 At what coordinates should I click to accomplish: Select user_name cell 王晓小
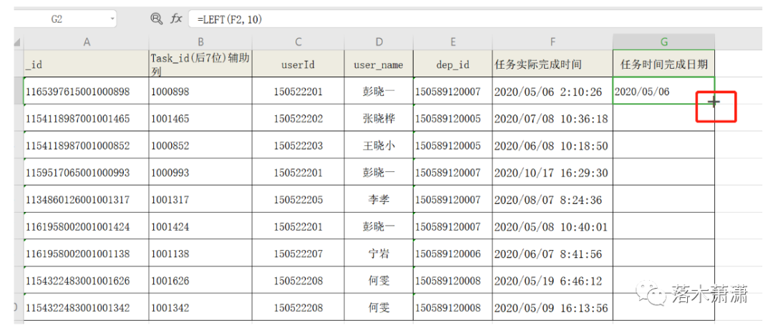point(379,145)
